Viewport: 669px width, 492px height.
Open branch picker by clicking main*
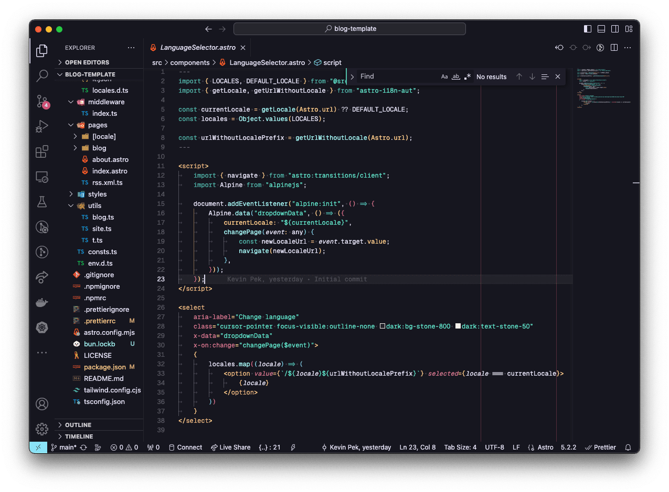pyautogui.click(x=66, y=447)
